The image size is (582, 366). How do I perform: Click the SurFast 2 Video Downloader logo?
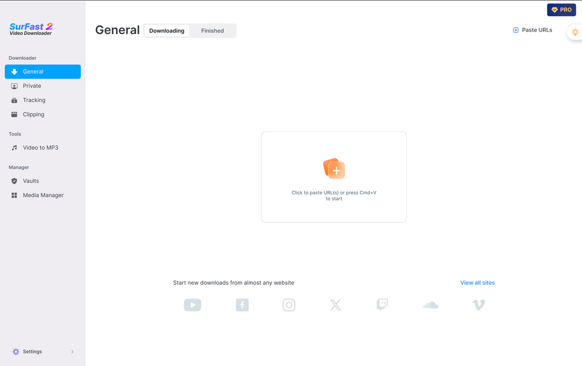pyautogui.click(x=31, y=29)
